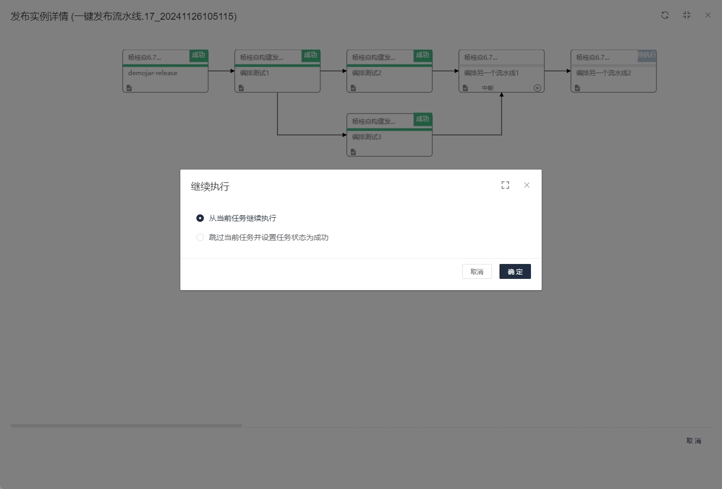Open the log icon on 编排另一个流水线2 node
722x489 pixels.
pos(577,88)
